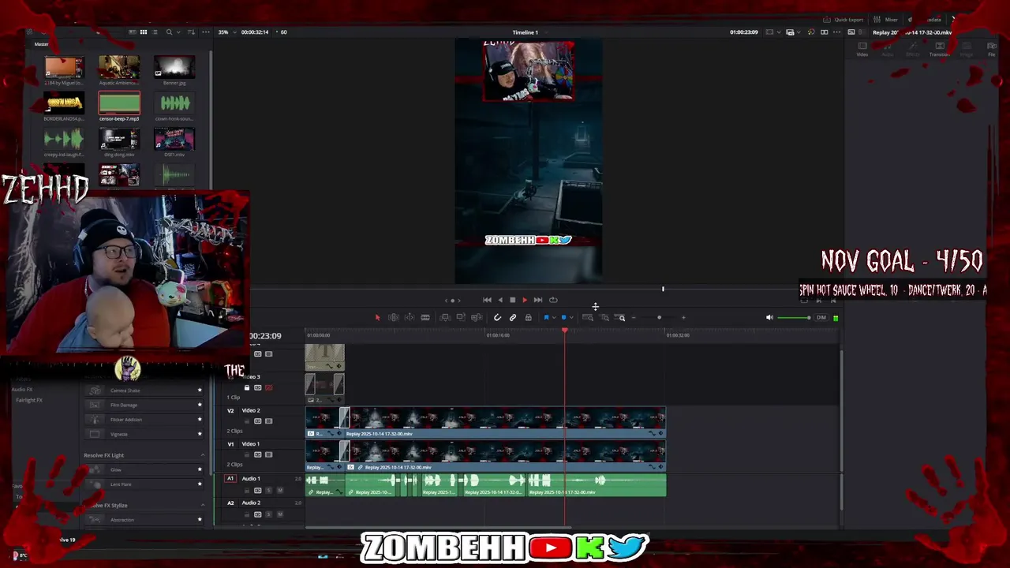Open the Mixer panel
This screenshot has height=568, width=1010.
(x=886, y=20)
